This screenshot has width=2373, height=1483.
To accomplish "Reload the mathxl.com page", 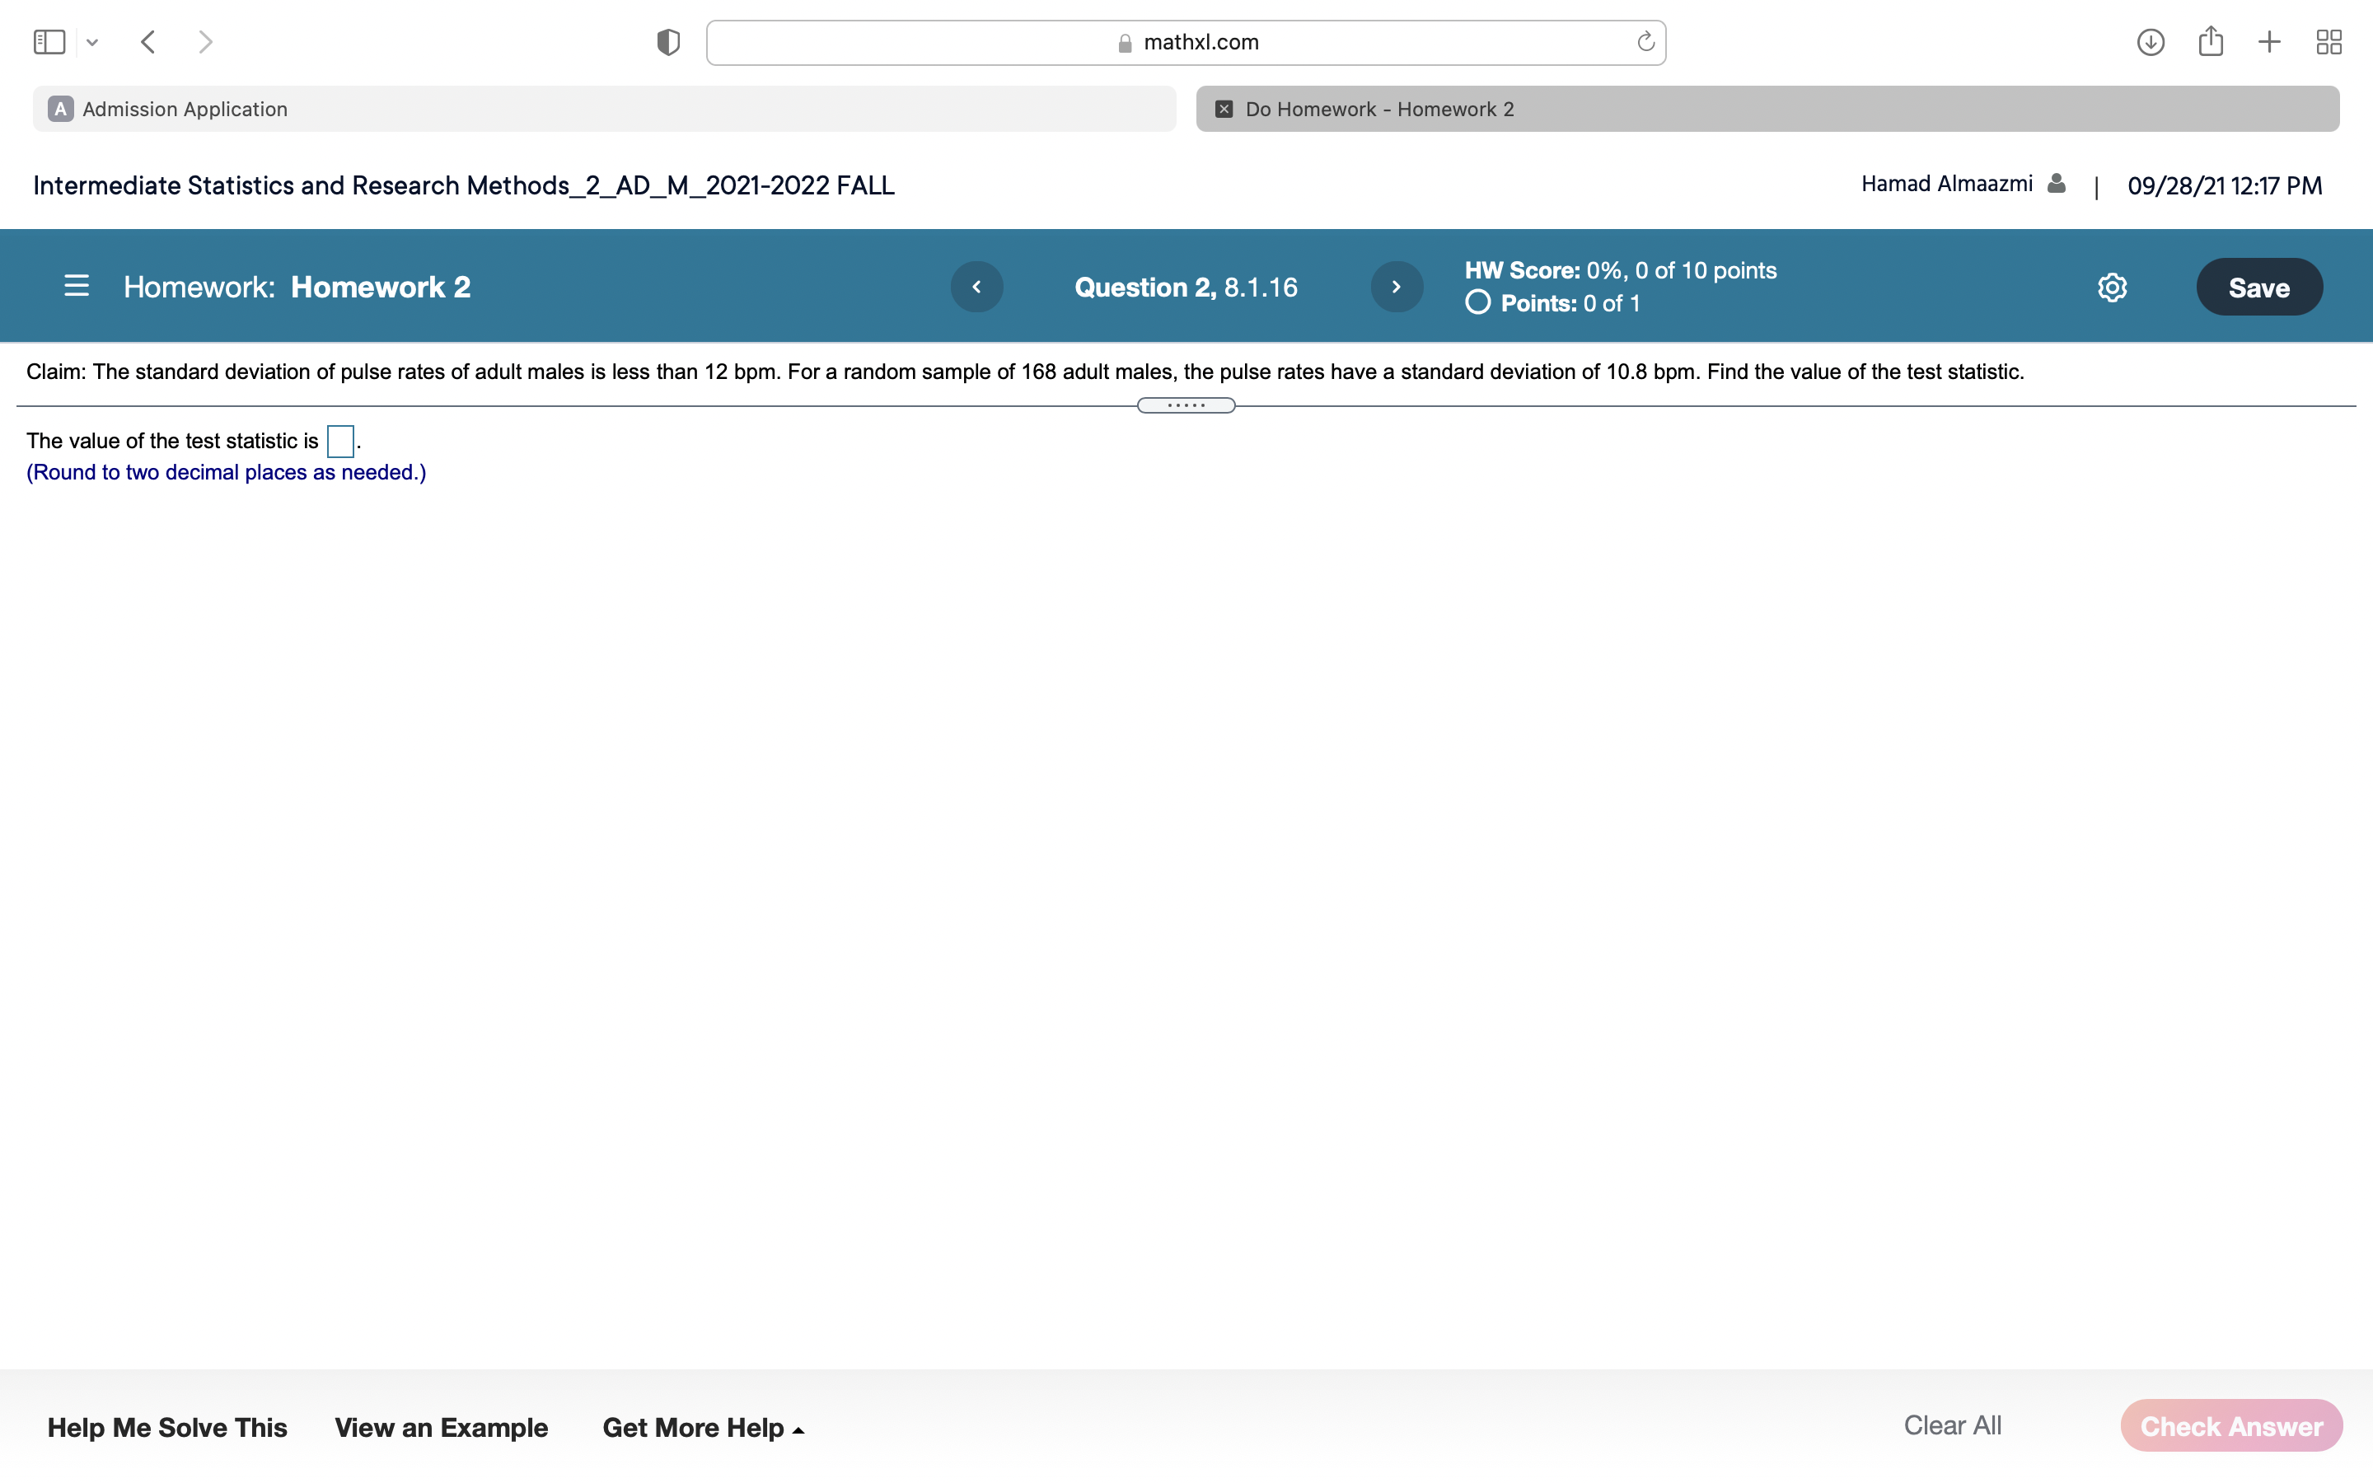I will click(x=1645, y=42).
